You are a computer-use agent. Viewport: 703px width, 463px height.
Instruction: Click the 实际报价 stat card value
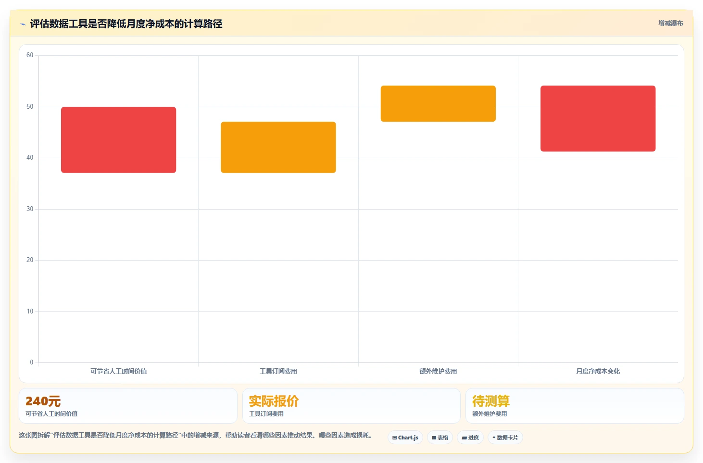coord(274,401)
